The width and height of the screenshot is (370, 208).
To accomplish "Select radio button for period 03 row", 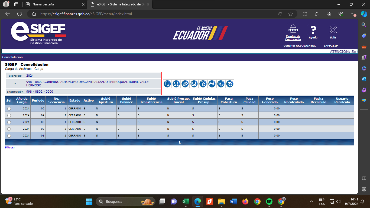I will [9, 122].
